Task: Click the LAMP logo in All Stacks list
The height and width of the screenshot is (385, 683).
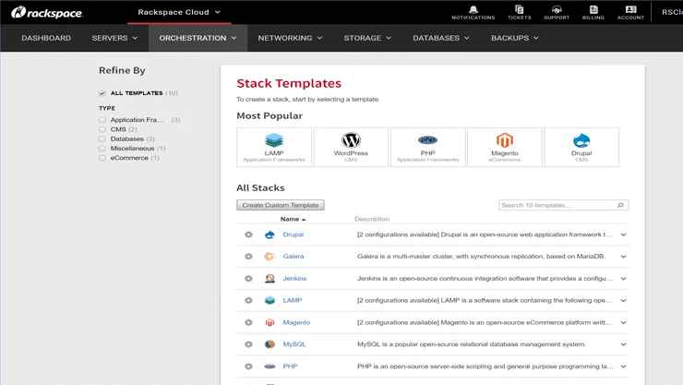Action: pos(270,300)
